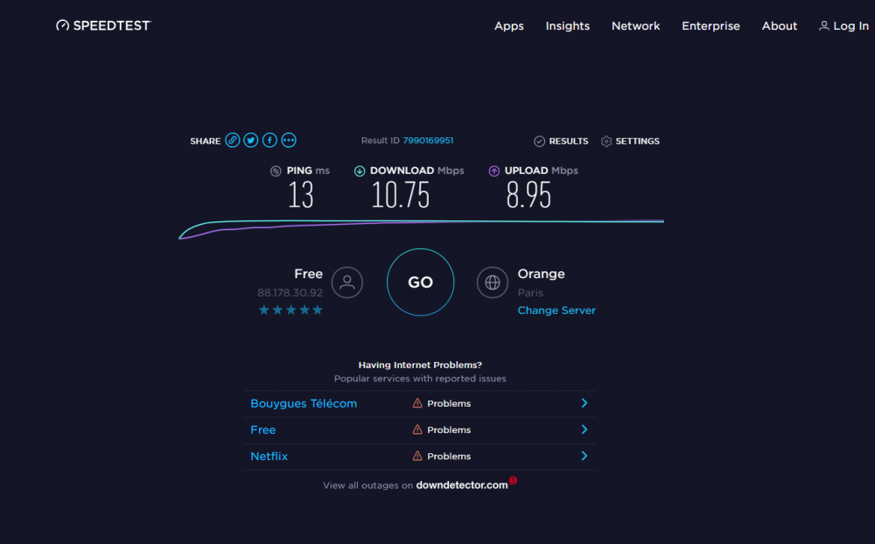
Task: Open the Free outage link
Action: pos(262,429)
